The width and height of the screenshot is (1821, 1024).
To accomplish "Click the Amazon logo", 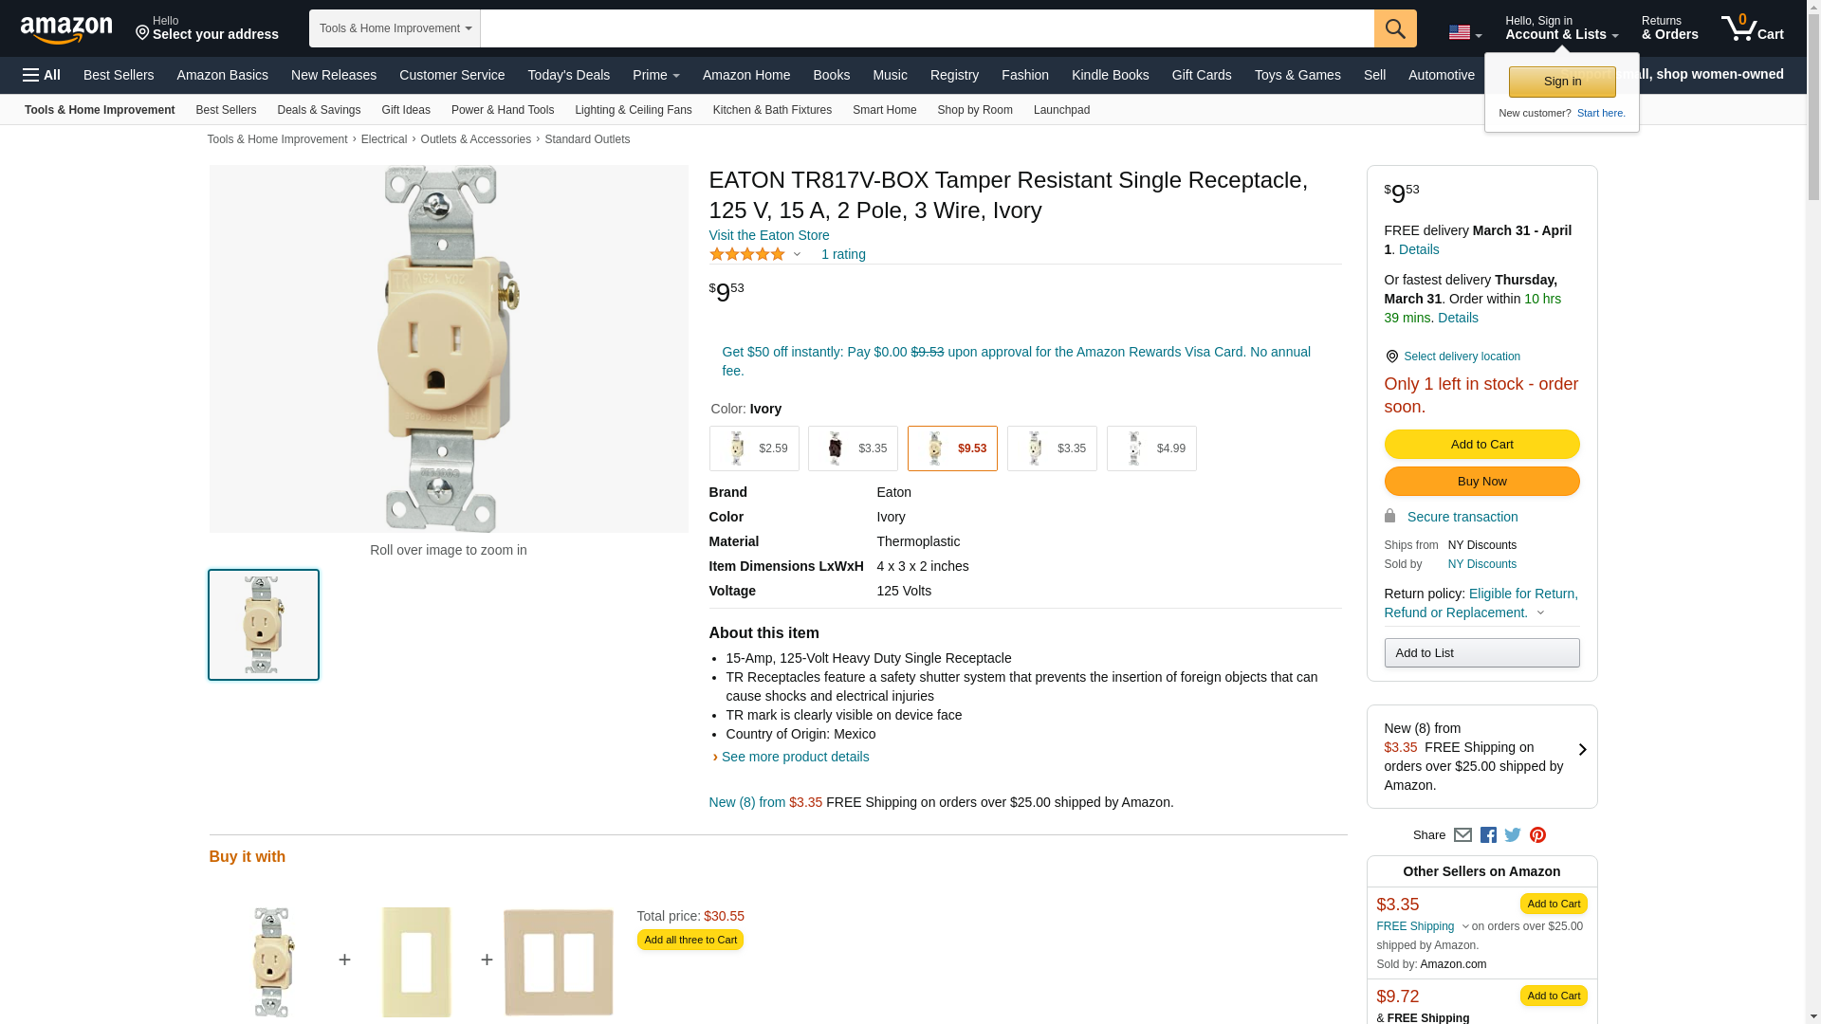I will [x=66, y=29].
